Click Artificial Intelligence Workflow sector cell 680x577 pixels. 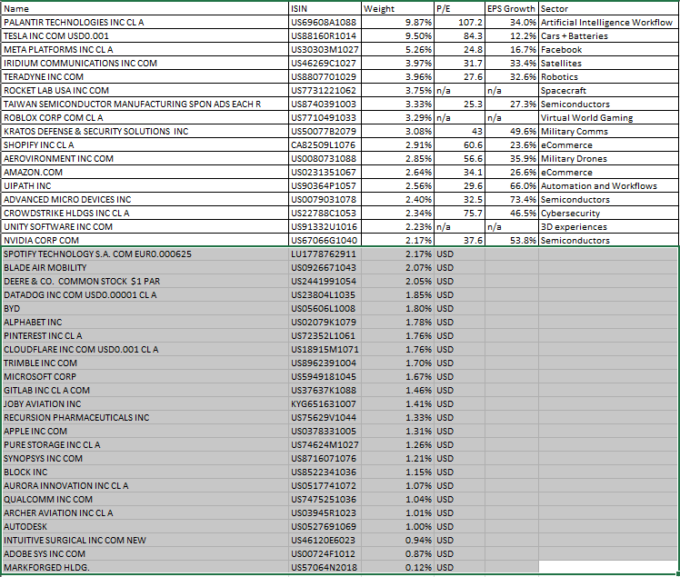click(x=609, y=22)
